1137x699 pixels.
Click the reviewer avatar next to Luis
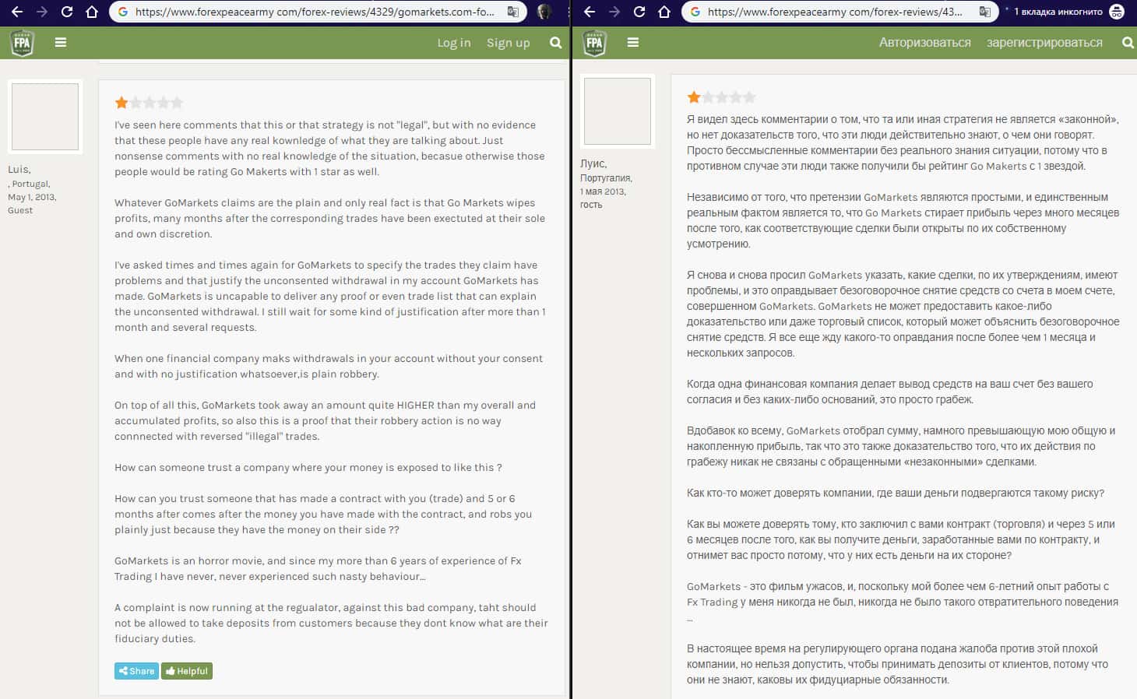coord(45,117)
